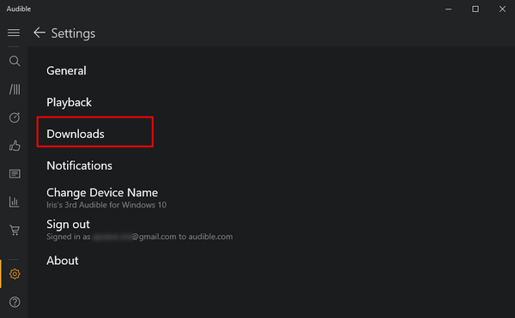Open the thumbs-up Recommendations icon
Screen dimensions: 515x318
[x=15, y=146]
